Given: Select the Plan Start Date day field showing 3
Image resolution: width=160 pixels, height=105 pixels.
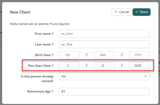Looking at the screenshot, I should [69, 66].
